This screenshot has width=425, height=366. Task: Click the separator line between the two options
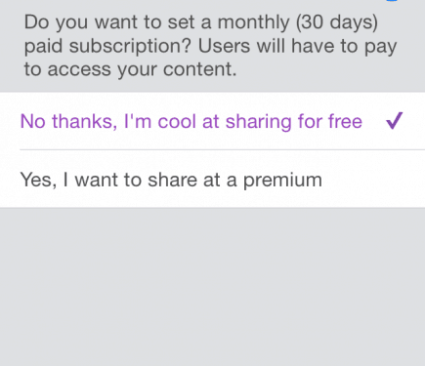222,150
